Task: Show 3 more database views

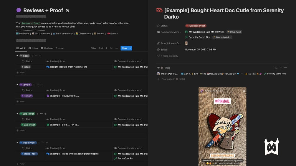Action: tap(60, 48)
